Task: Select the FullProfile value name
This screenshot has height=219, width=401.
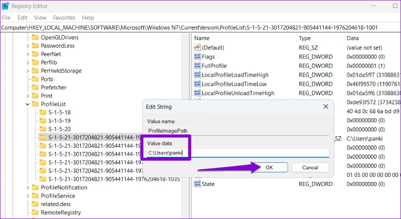Action: coord(214,66)
